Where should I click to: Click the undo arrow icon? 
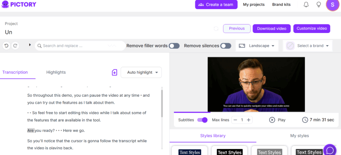[x=6, y=46]
